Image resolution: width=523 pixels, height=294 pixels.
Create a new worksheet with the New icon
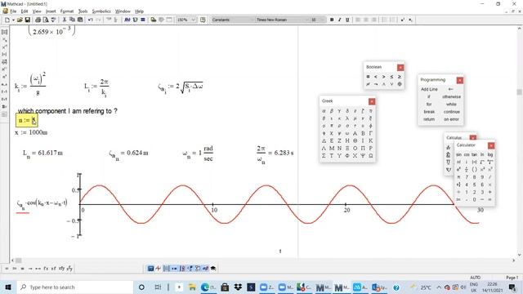pyautogui.click(x=7, y=20)
